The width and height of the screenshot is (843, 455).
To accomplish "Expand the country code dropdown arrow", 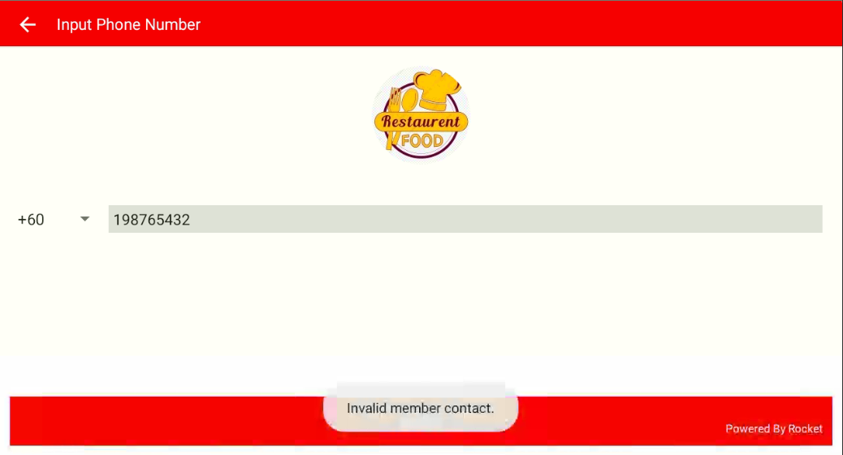I will point(84,219).
